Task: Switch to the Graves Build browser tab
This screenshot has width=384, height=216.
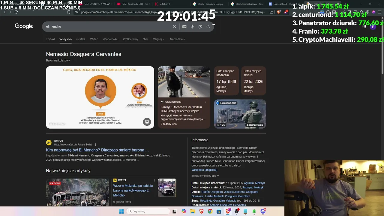Action: click(285, 4)
